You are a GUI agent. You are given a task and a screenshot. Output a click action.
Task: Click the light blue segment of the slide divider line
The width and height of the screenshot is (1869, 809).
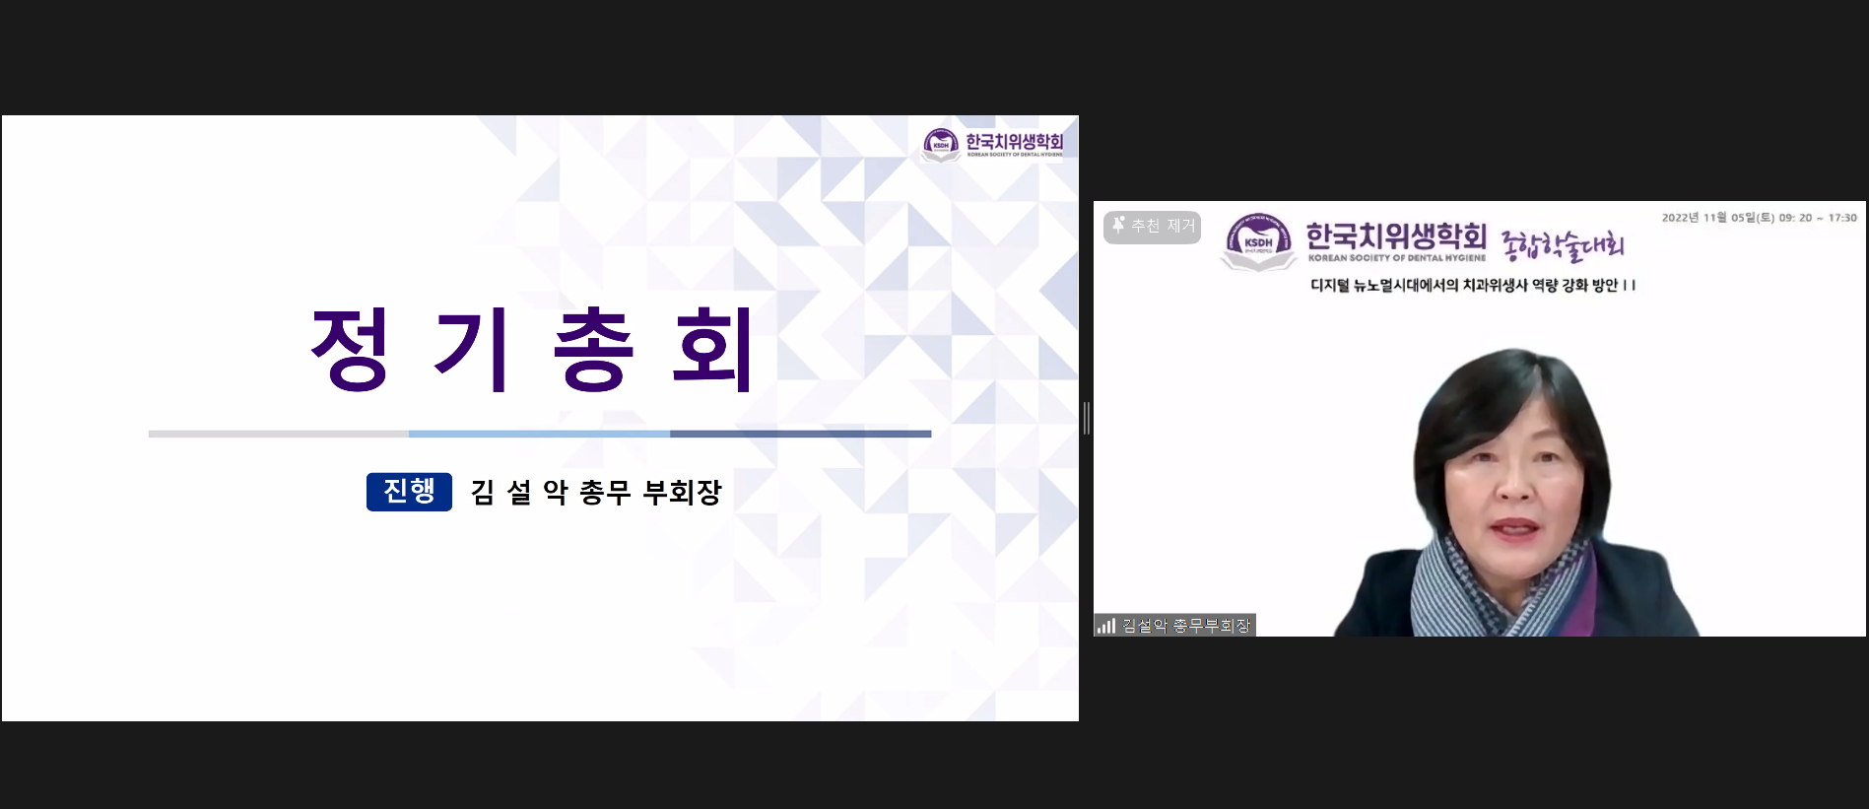pos(539,434)
